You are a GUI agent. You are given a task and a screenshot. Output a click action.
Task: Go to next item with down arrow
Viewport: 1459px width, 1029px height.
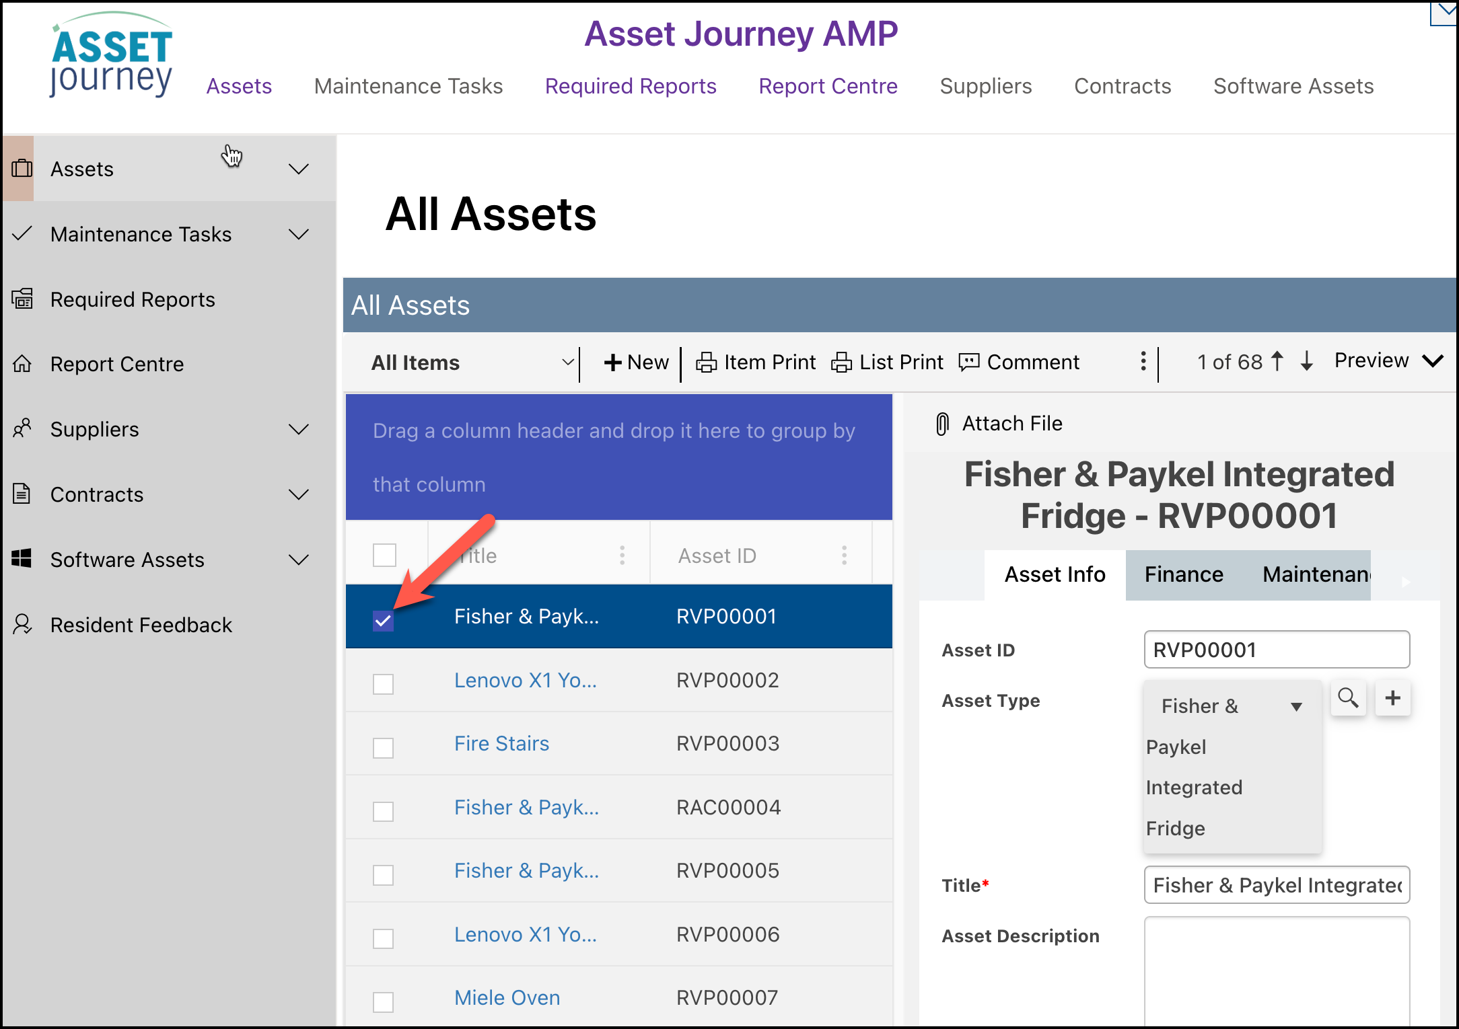click(1307, 361)
